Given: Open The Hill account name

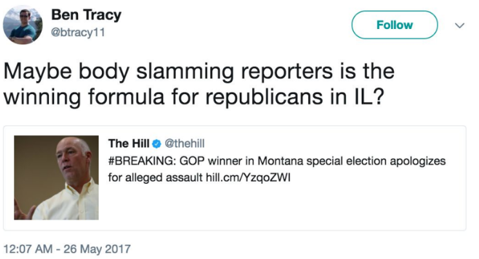Looking at the screenshot, I should tap(128, 143).
